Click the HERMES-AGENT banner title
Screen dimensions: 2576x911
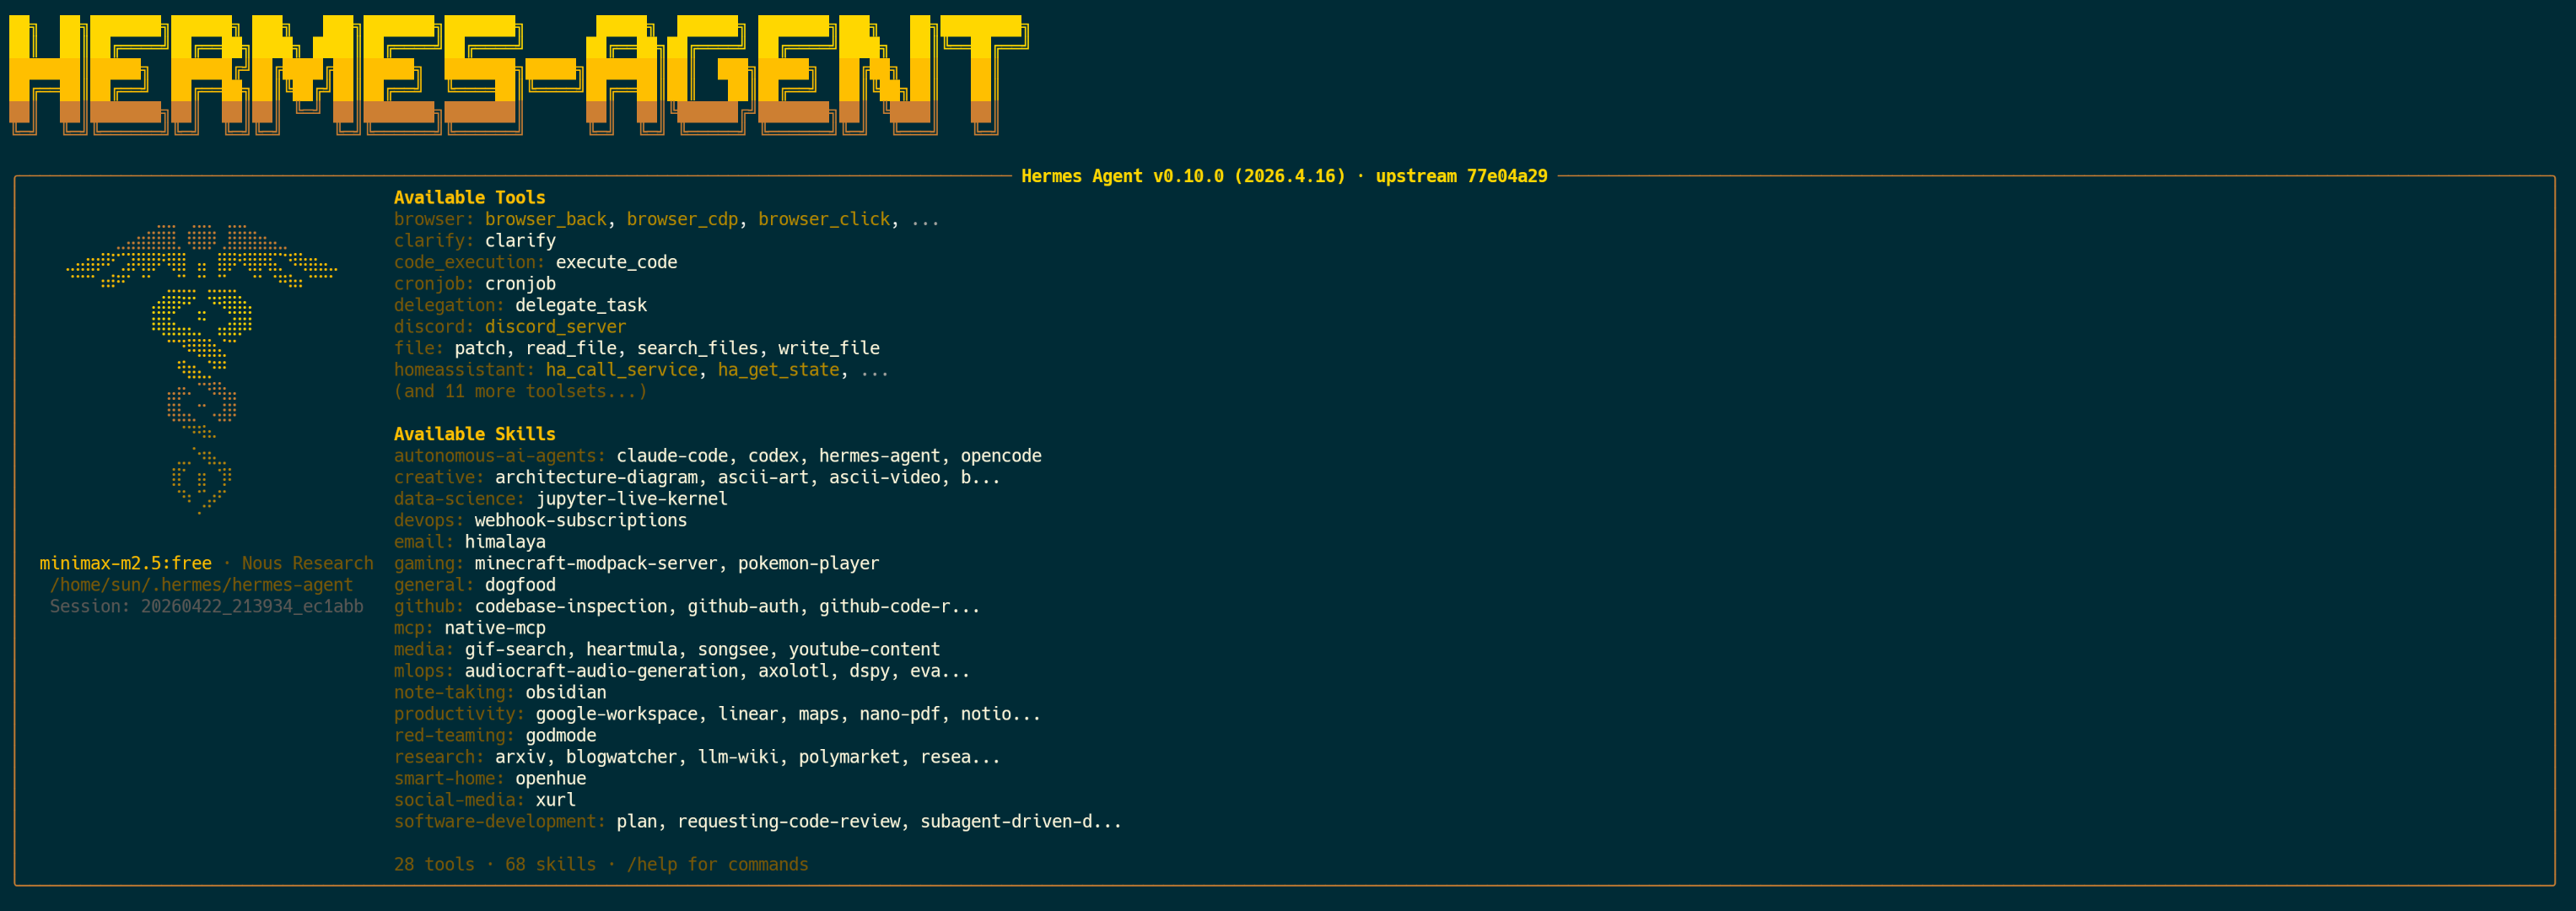click(x=517, y=75)
